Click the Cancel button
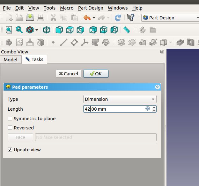Screen dimensions: 199x186 [x=69, y=74]
